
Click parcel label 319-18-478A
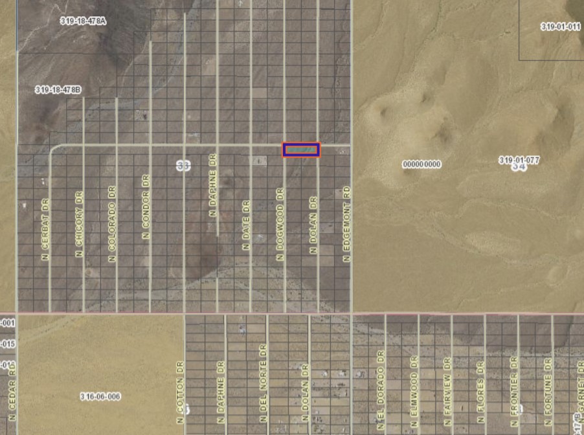83,21
